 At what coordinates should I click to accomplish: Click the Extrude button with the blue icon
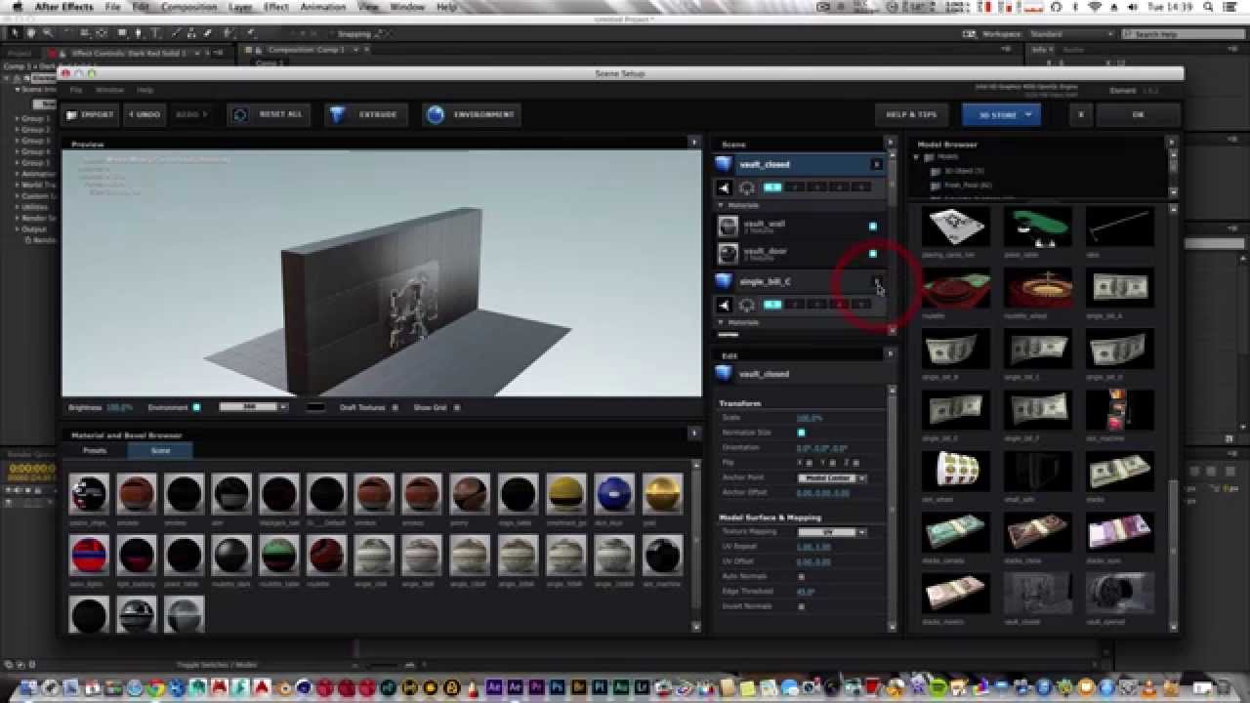[364, 114]
